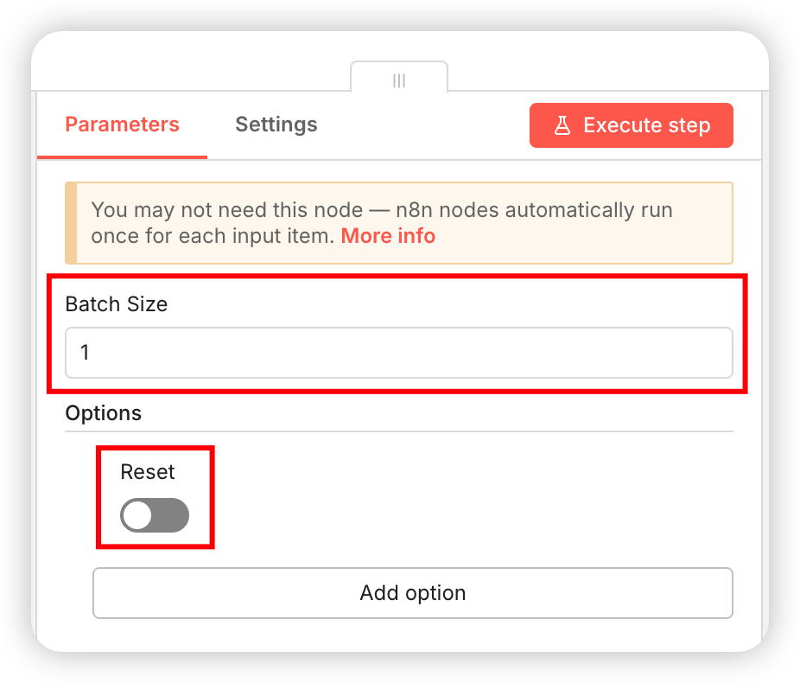Image resolution: width=800 pixels, height=683 pixels.
Task: Enable the Reset toggle switch
Action: pos(155,515)
